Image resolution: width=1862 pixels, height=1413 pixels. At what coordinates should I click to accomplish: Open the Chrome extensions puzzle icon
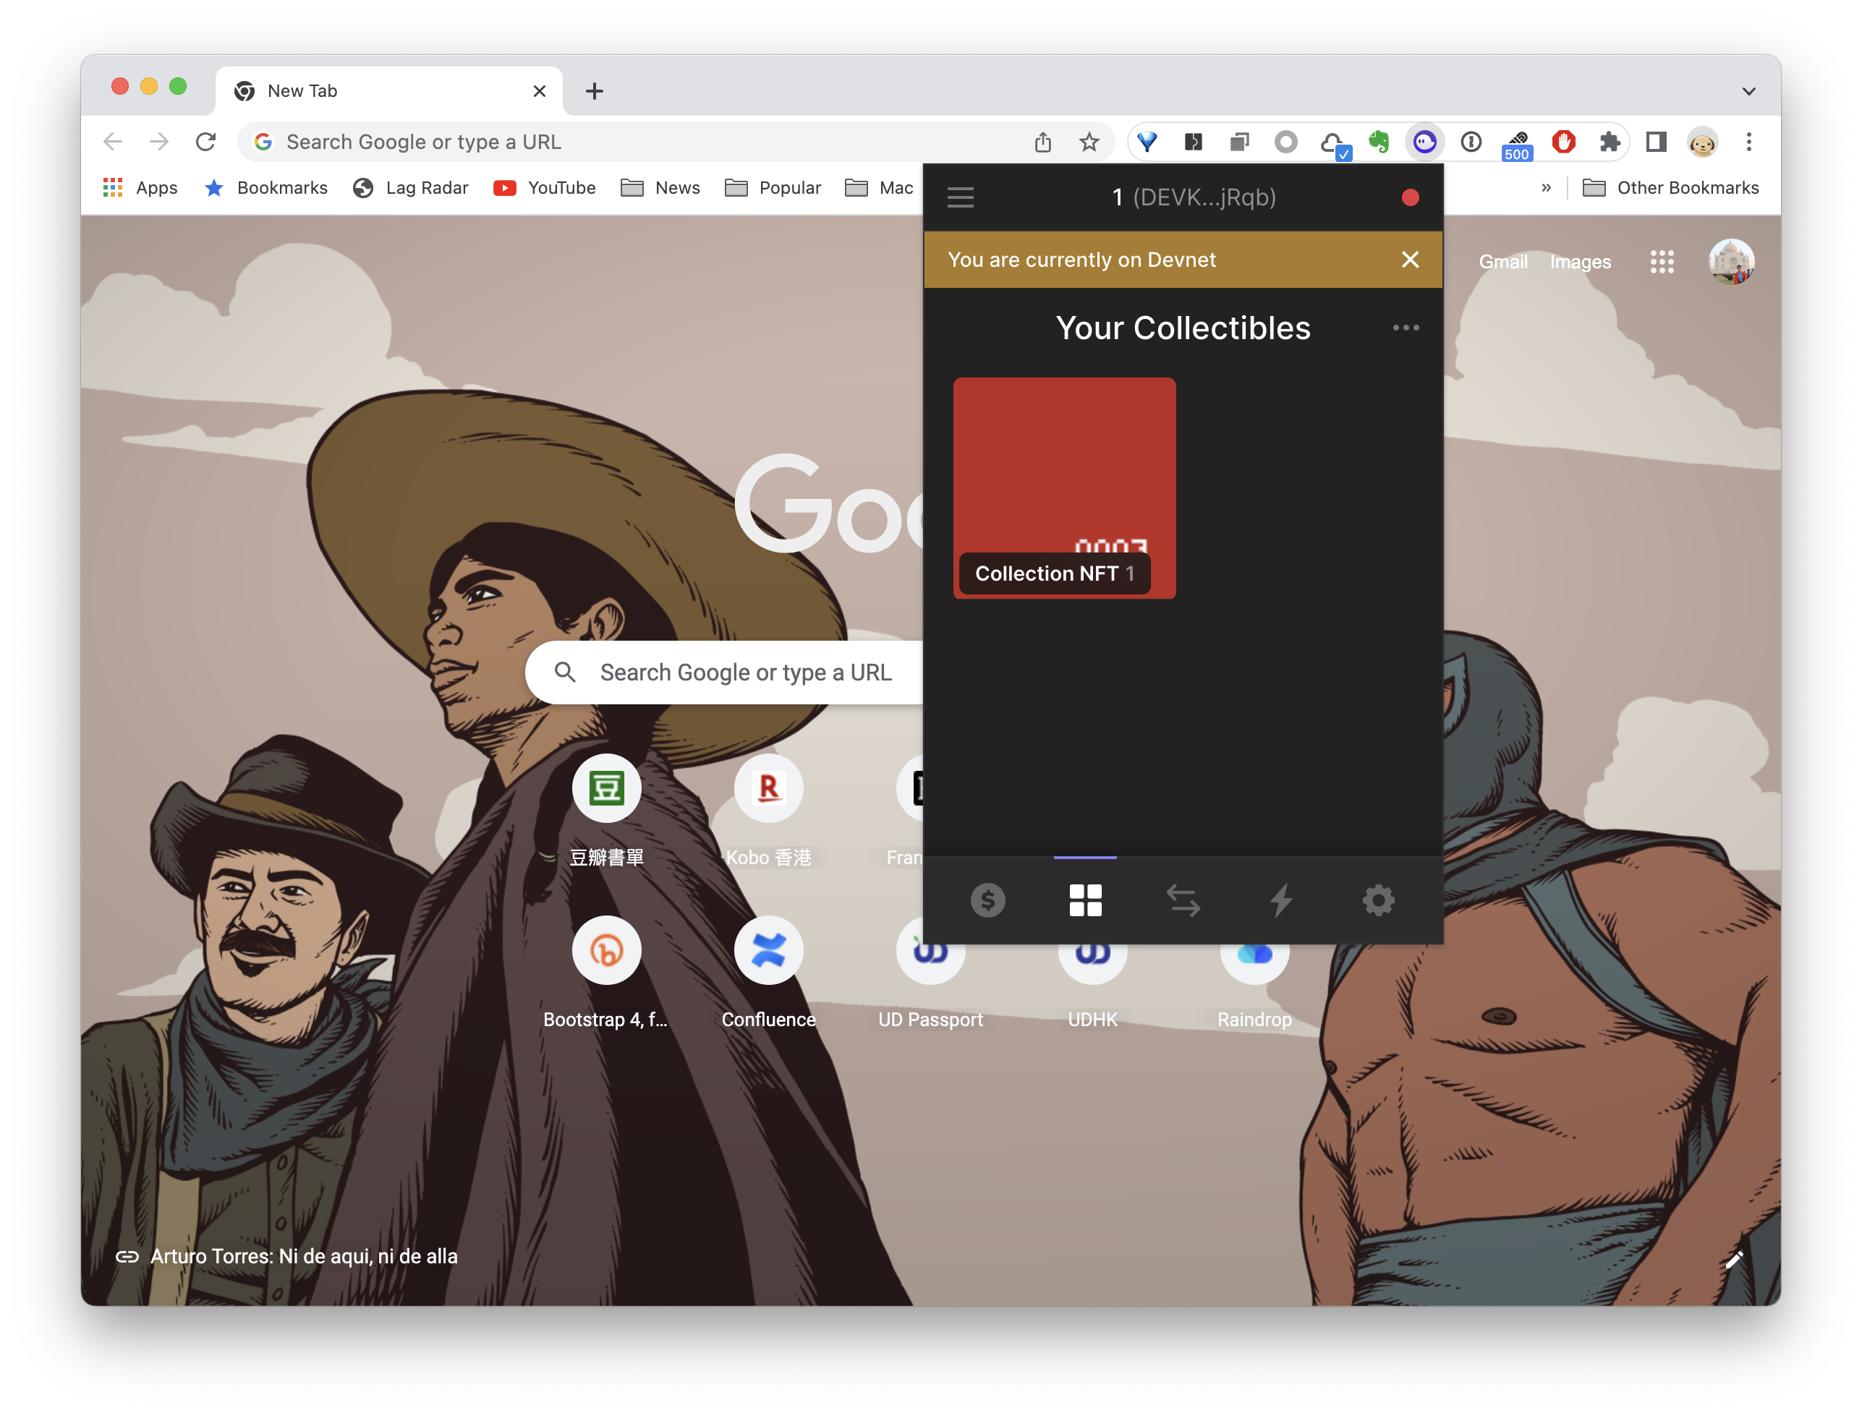1610,142
